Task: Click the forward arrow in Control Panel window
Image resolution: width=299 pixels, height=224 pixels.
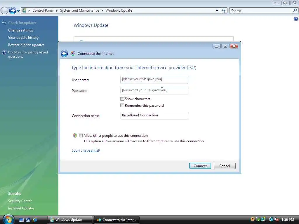Action: point(13,11)
